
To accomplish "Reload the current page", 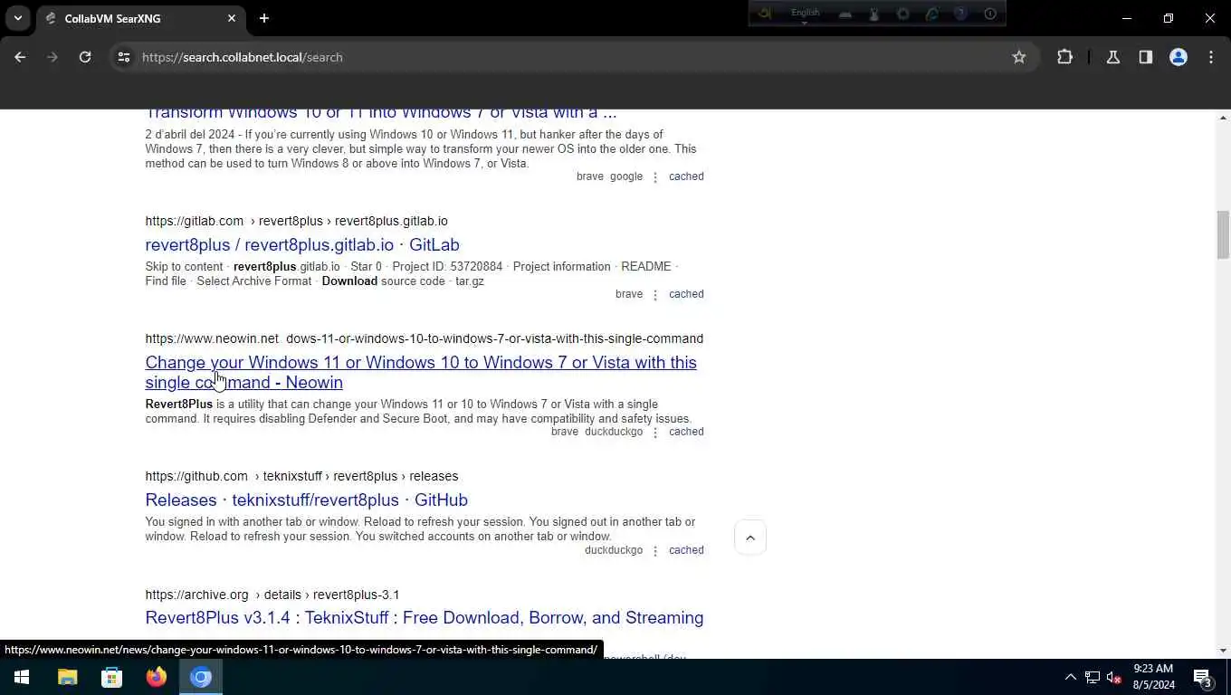I will click(x=85, y=57).
